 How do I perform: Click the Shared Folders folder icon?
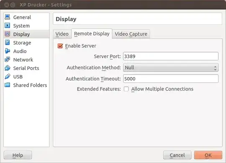coord(8,85)
